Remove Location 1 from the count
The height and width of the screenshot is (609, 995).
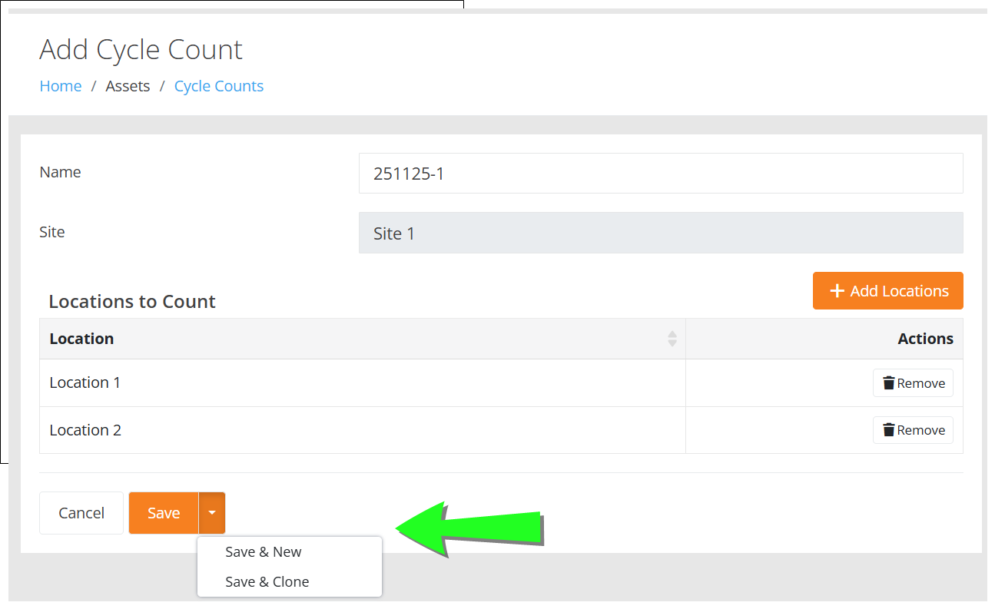coord(913,383)
